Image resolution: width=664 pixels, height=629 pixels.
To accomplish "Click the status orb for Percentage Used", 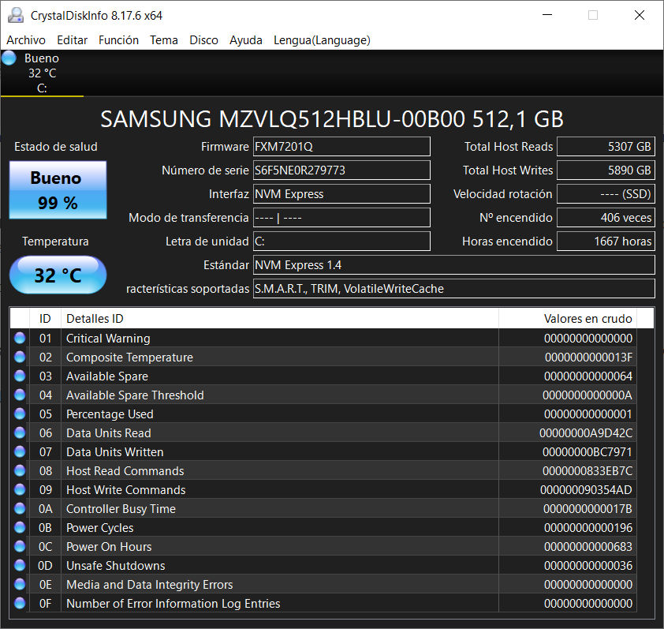I will coord(20,414).
